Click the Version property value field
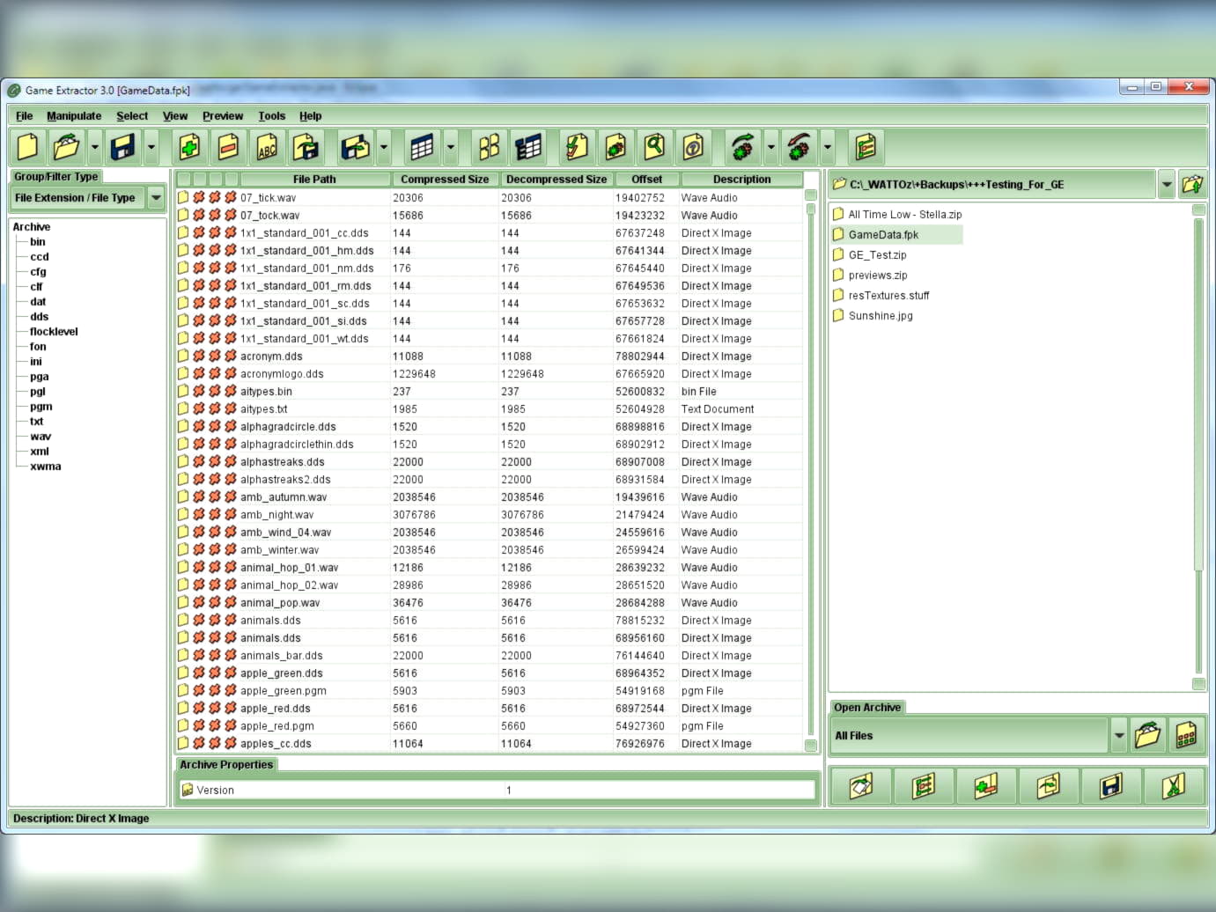This screenshot has height=912, width=1216. point(659,791)
